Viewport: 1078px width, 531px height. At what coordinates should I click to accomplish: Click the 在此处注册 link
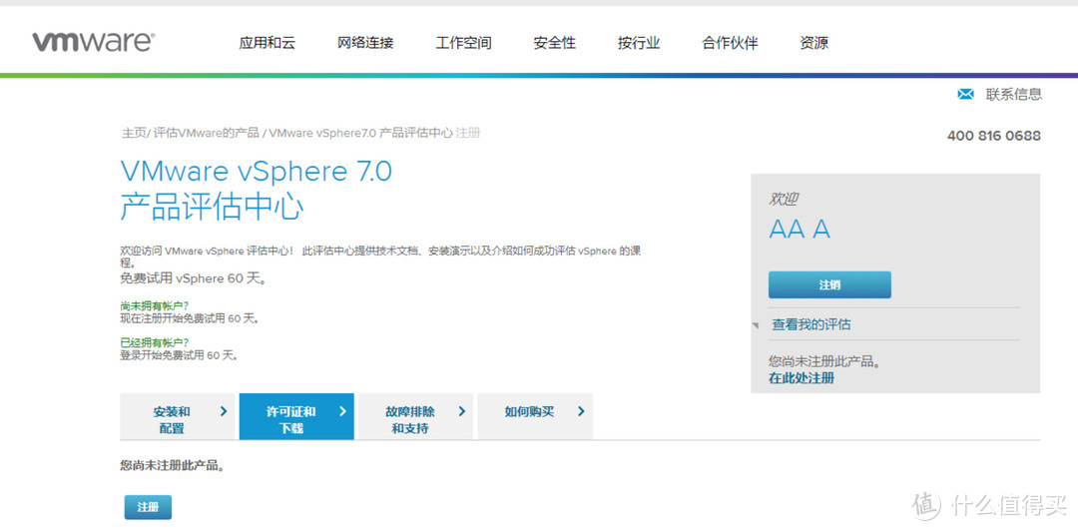tap(801, 378)
